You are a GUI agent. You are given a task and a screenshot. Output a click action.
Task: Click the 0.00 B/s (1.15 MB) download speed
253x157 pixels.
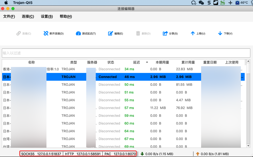click(x=159, y=154)
